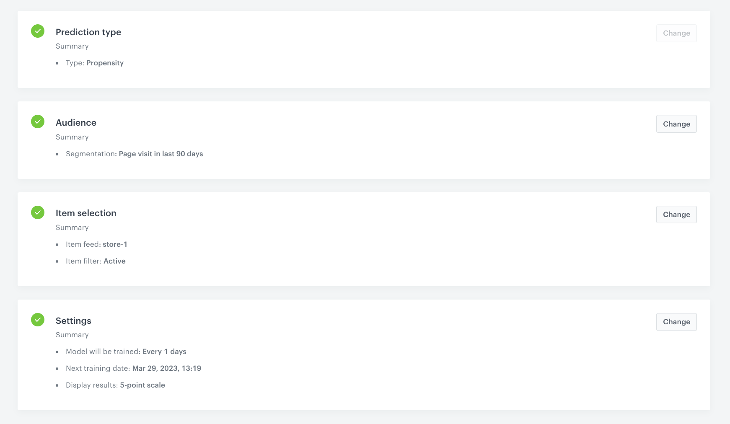Screen dimensions: 730x424
Task: Hit the Change button for Settings
Action: pos(676,322)
